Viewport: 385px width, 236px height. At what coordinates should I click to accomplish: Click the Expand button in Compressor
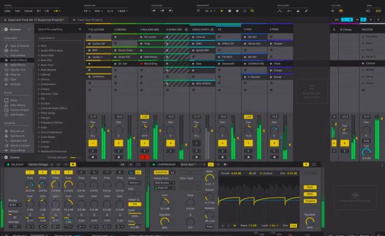(310, 201)
